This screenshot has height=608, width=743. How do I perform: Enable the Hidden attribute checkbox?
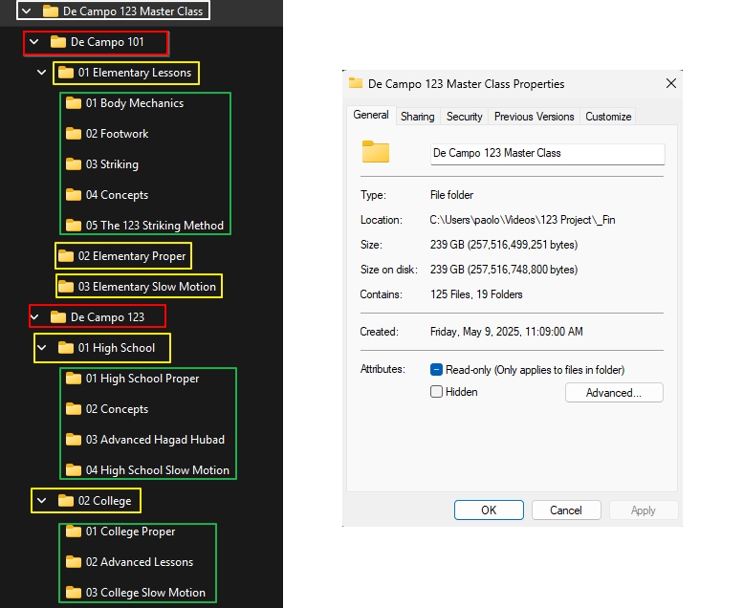pyautogui.click(x=436, y=391)
